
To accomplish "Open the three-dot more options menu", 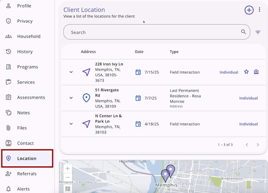I will (259, 10).
